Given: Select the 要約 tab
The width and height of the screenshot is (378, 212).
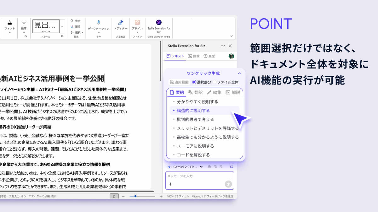Looking at the screenshot, I should click(177, 92).
